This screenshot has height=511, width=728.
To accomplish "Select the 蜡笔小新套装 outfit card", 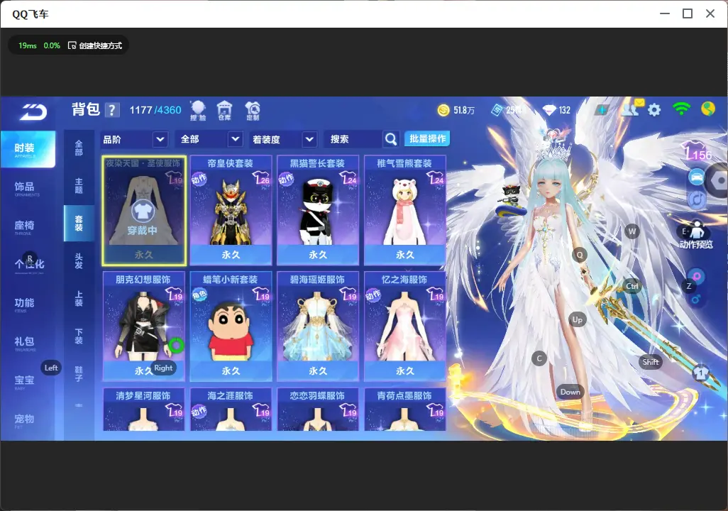I will point(231,326).
